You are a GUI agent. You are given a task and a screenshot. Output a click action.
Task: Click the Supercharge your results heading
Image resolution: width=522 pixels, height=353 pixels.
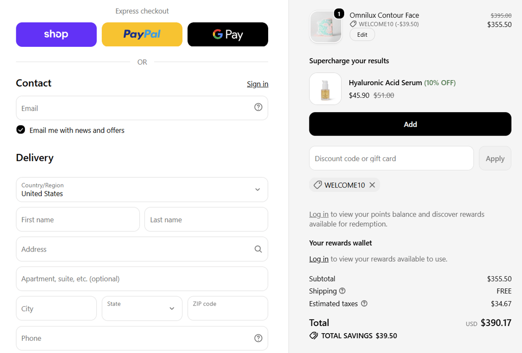point(349,61)
